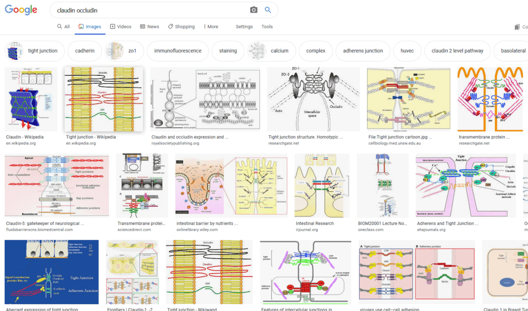Switch to the News tab
The width and height of the screenshot is (528, 311).
(x=149, y=26)
